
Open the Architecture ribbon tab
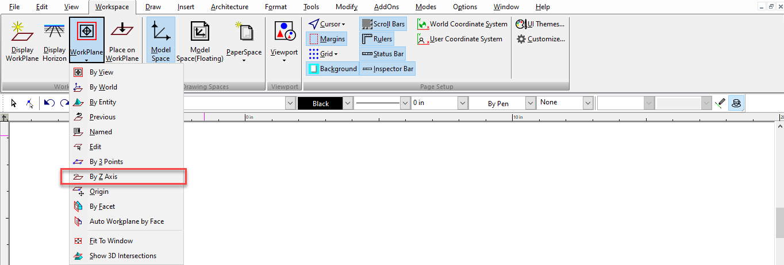point(229,7)
